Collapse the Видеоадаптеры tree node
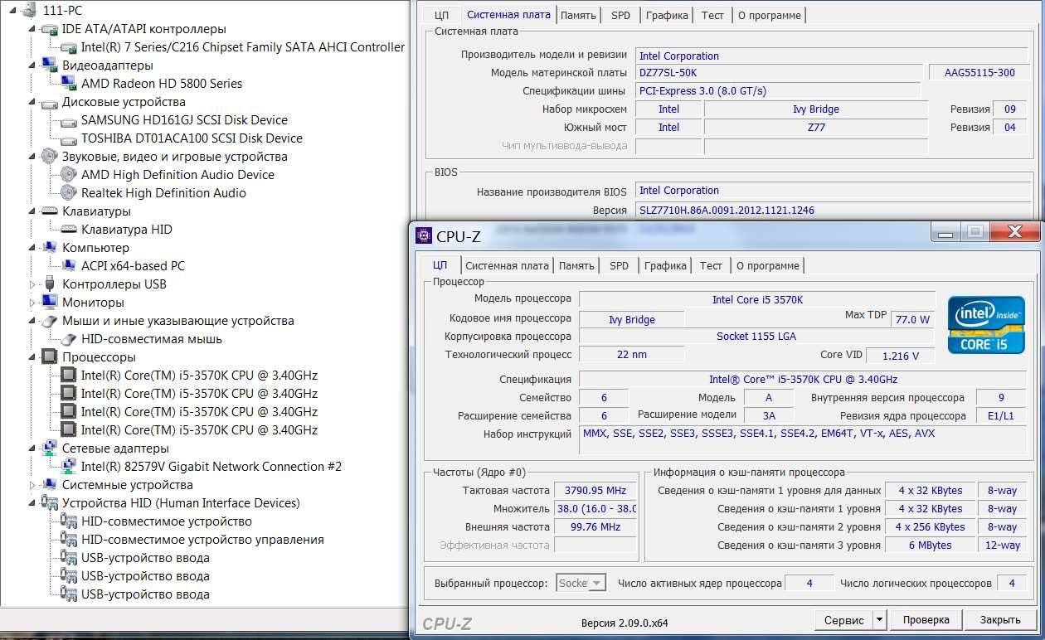This screenshot has width=1045, height=640. click(33, 65)
